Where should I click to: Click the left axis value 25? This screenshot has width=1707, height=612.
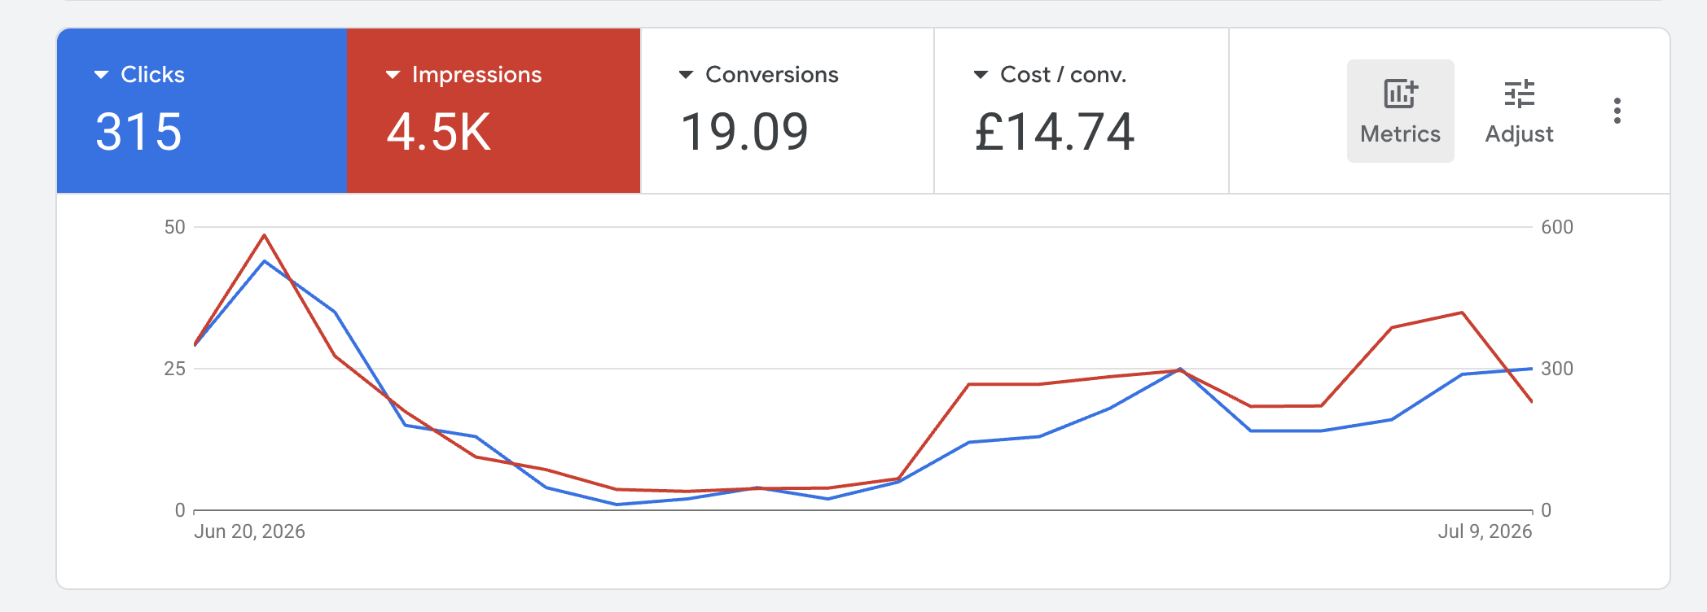click(x=175, y=369)
